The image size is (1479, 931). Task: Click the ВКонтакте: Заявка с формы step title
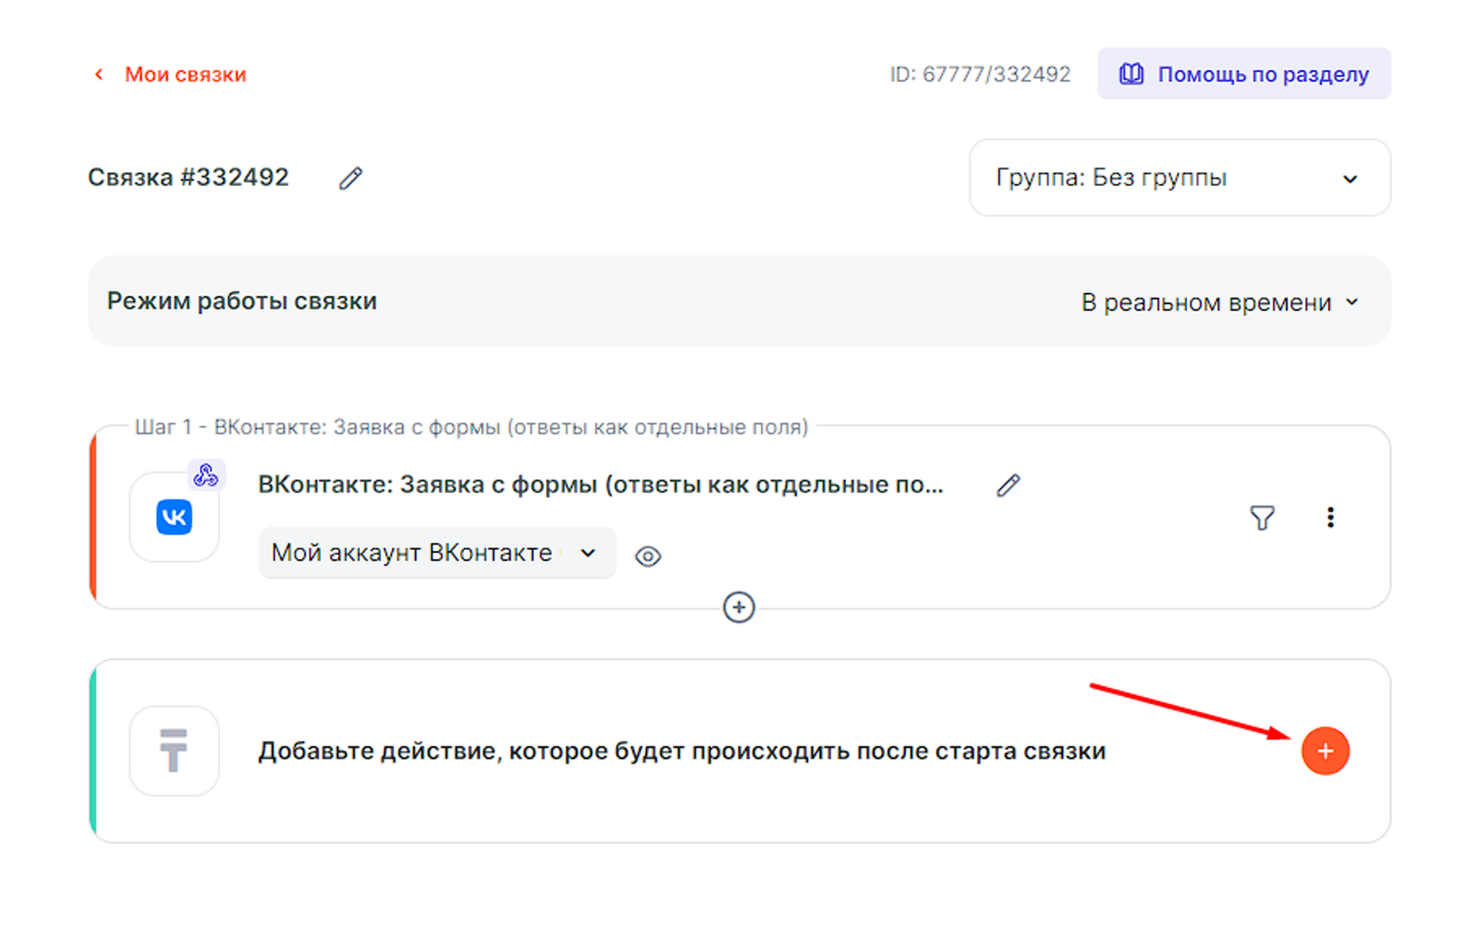601,485
